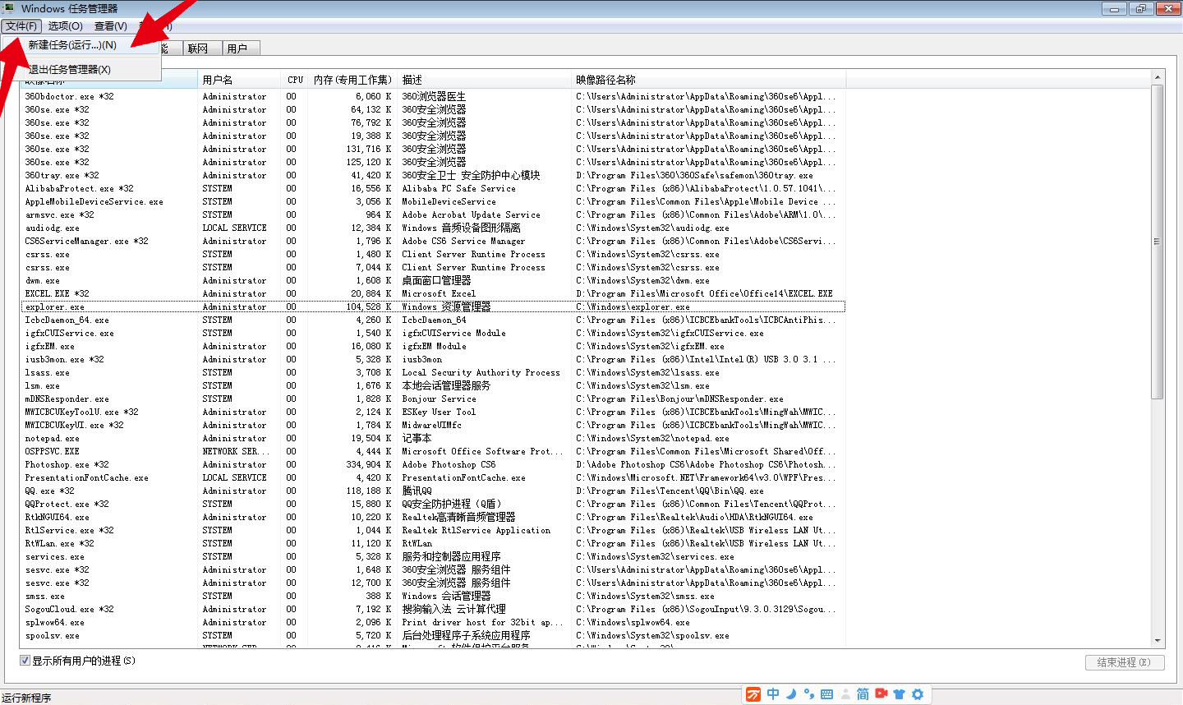Select the AlibabaProtect.exe *32 process

coord(79,188)
